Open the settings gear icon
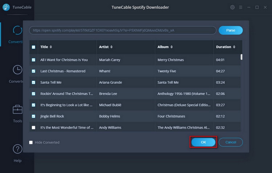The image size is (272, 173). (x=232, y=7)
